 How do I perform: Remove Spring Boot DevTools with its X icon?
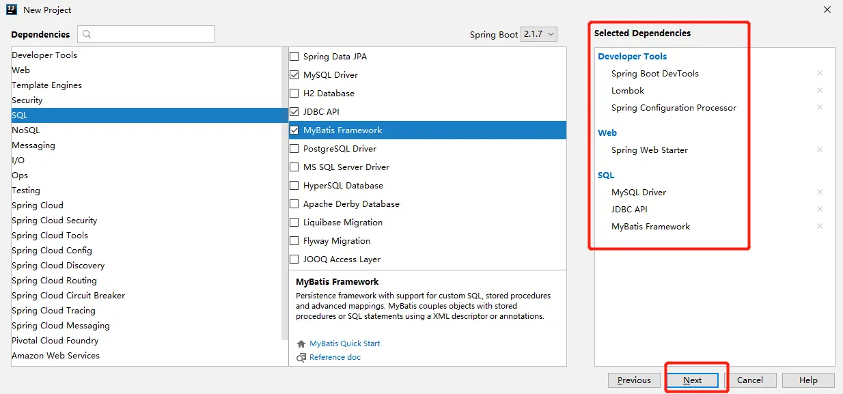pyautogui.click(x=820, y=73)
